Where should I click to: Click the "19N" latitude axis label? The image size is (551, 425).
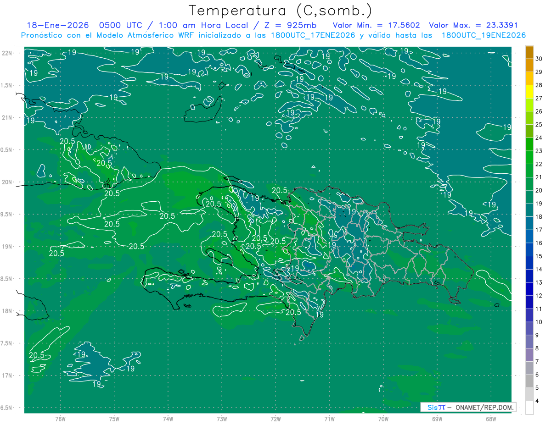(6, 247)
